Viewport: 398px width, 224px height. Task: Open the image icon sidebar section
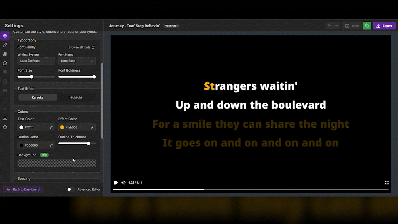click(5, 82)
